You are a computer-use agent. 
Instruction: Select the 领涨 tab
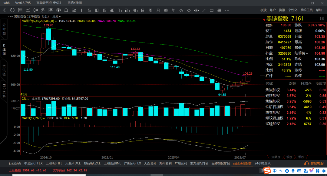[289, 157]
